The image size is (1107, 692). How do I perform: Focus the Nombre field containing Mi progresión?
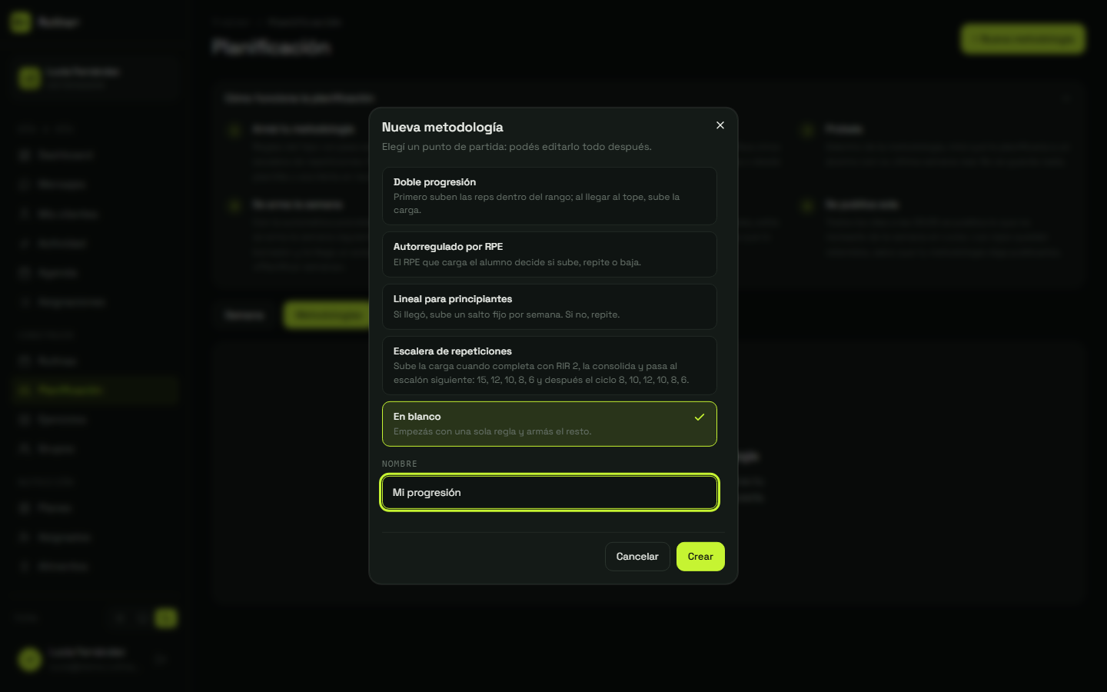coord(550,493)
